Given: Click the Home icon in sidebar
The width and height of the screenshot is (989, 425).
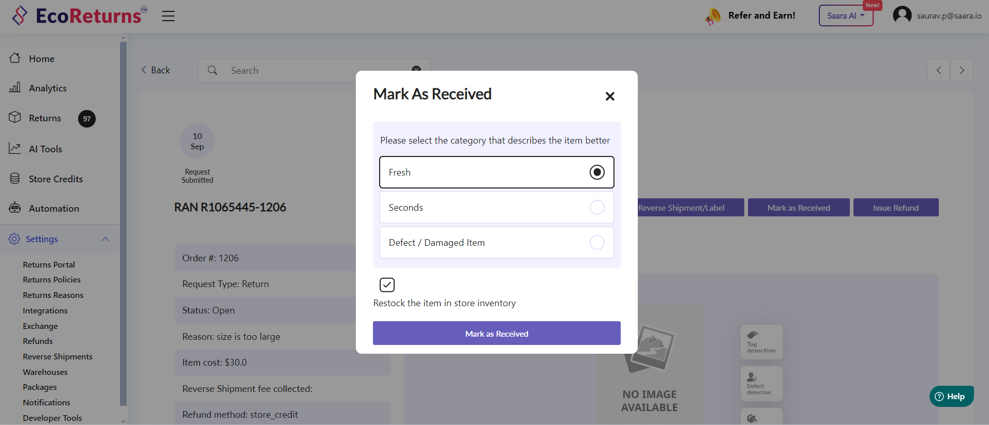Looking at the screenshot, I should pos(15,58).
